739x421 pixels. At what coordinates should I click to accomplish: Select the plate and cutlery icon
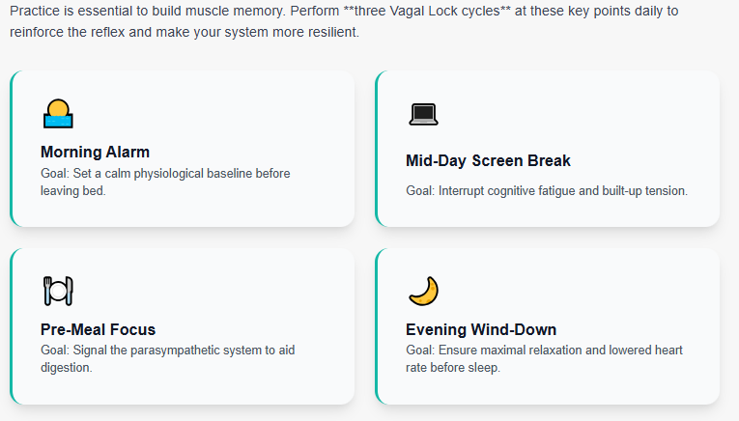click(x=58, y=290)
